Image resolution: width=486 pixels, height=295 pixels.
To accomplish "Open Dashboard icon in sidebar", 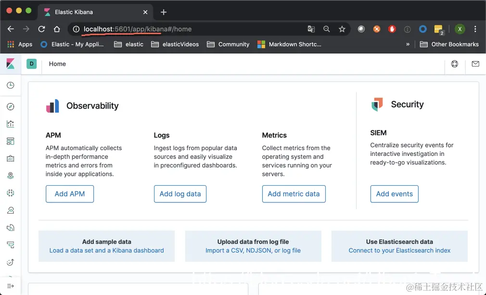I will pyautogui.click(x=10, y=141).
